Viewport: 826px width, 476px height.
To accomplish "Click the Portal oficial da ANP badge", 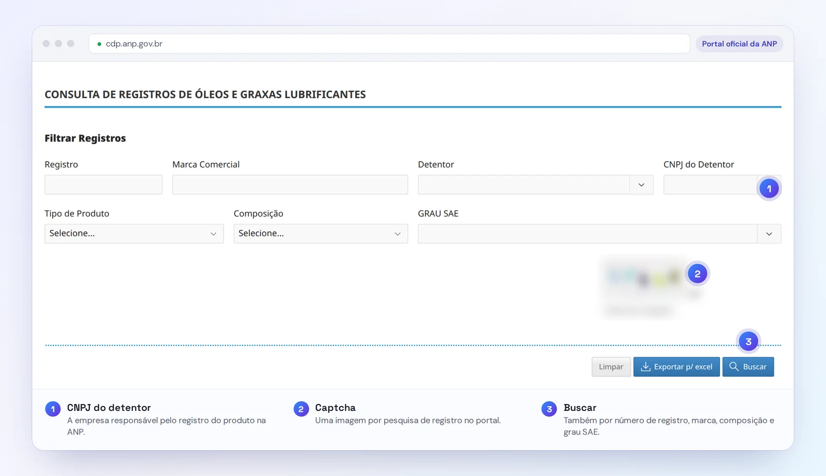I will tap(739, 44).
